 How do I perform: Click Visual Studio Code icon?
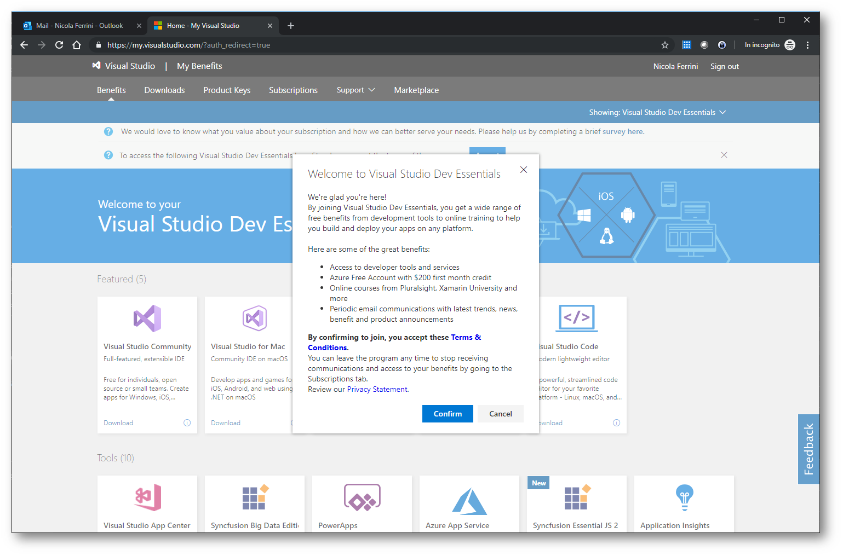click(x=577, y=318)
